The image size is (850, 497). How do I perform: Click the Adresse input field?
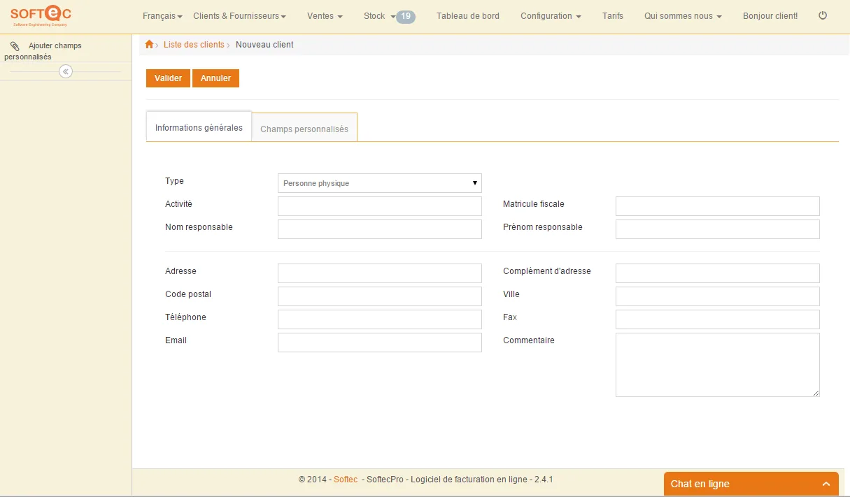(380, 273)
